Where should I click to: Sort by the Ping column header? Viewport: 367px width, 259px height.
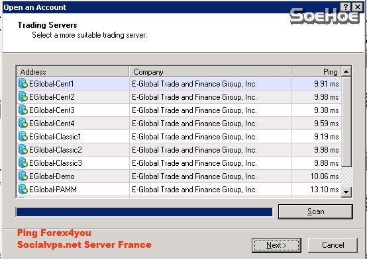[x=316, y=72]
